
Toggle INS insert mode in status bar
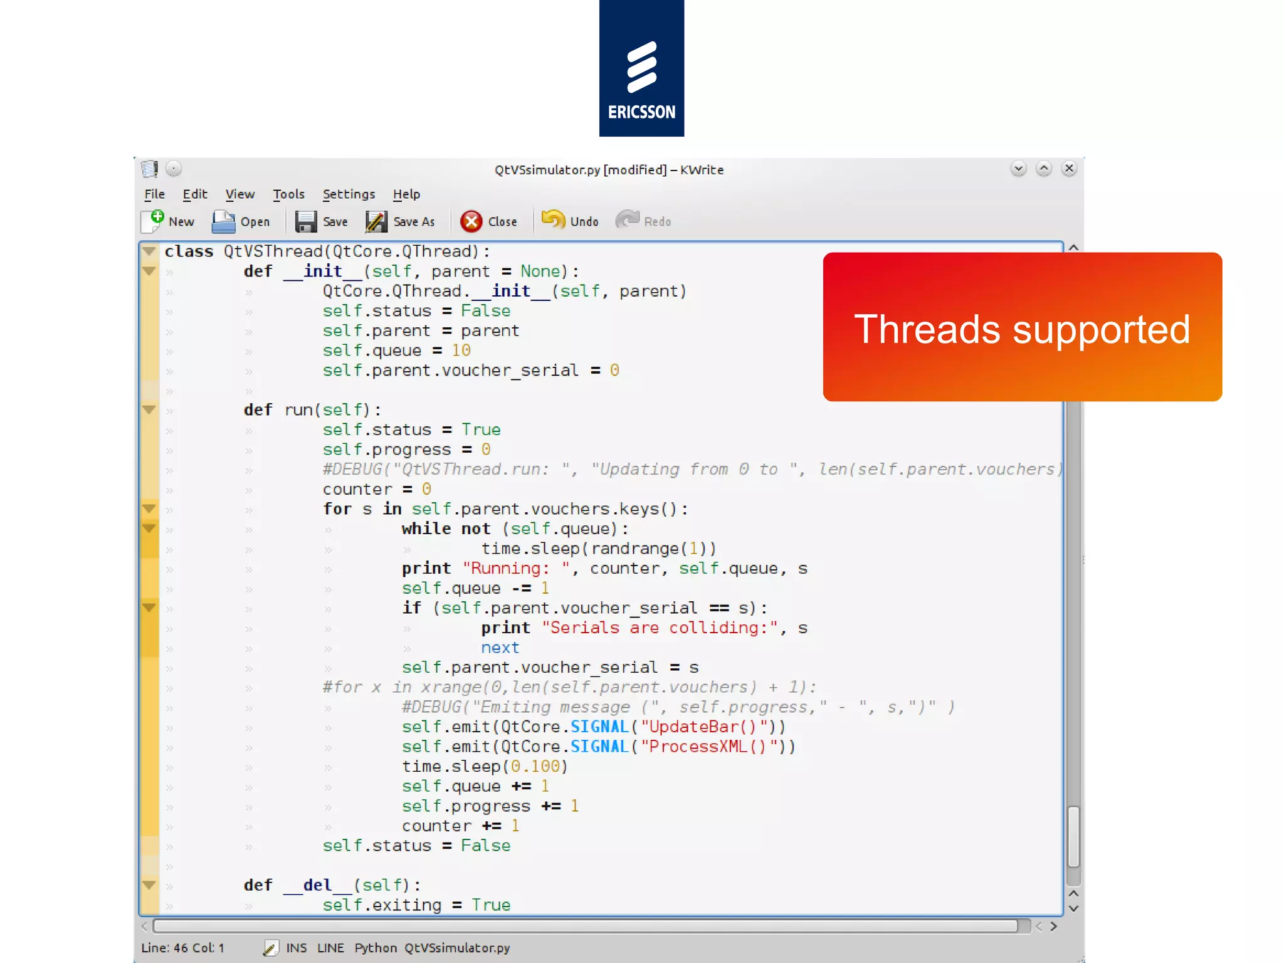pyautogui.click(x=296, y=948)
